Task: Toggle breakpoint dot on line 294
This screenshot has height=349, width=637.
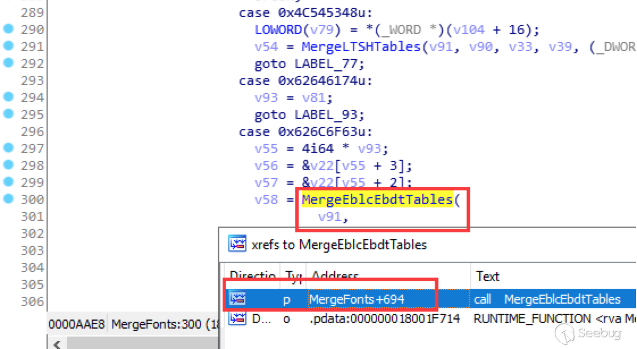Action: click(x=9, y=97)
